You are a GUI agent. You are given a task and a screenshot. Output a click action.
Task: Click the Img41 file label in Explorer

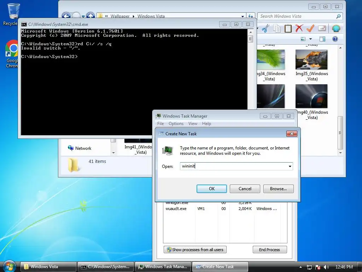pyautogui.click(x=139, y=149)
